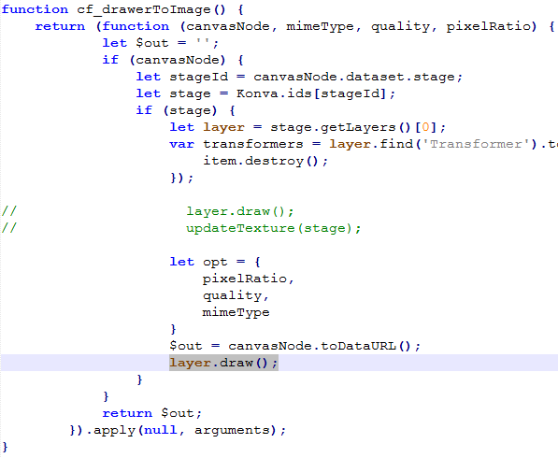Click the canvasNode.dataset.stage expression
This screenshot has width=558, height=458.
point(353,77)
